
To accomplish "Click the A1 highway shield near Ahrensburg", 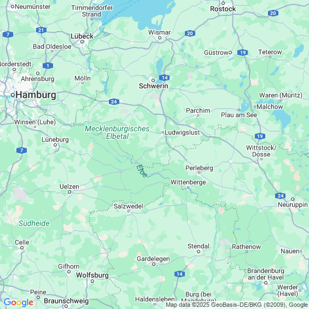I will coord(48,66).
